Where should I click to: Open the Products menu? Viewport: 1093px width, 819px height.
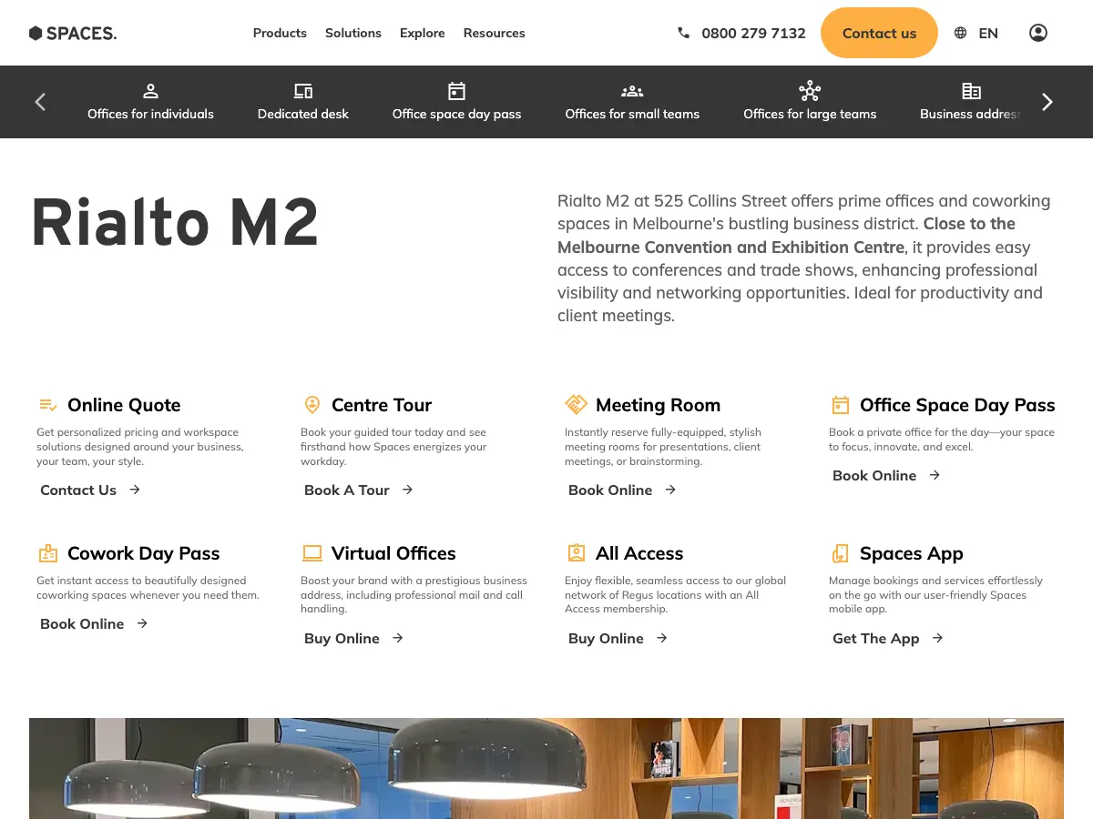tap(280, 33)
